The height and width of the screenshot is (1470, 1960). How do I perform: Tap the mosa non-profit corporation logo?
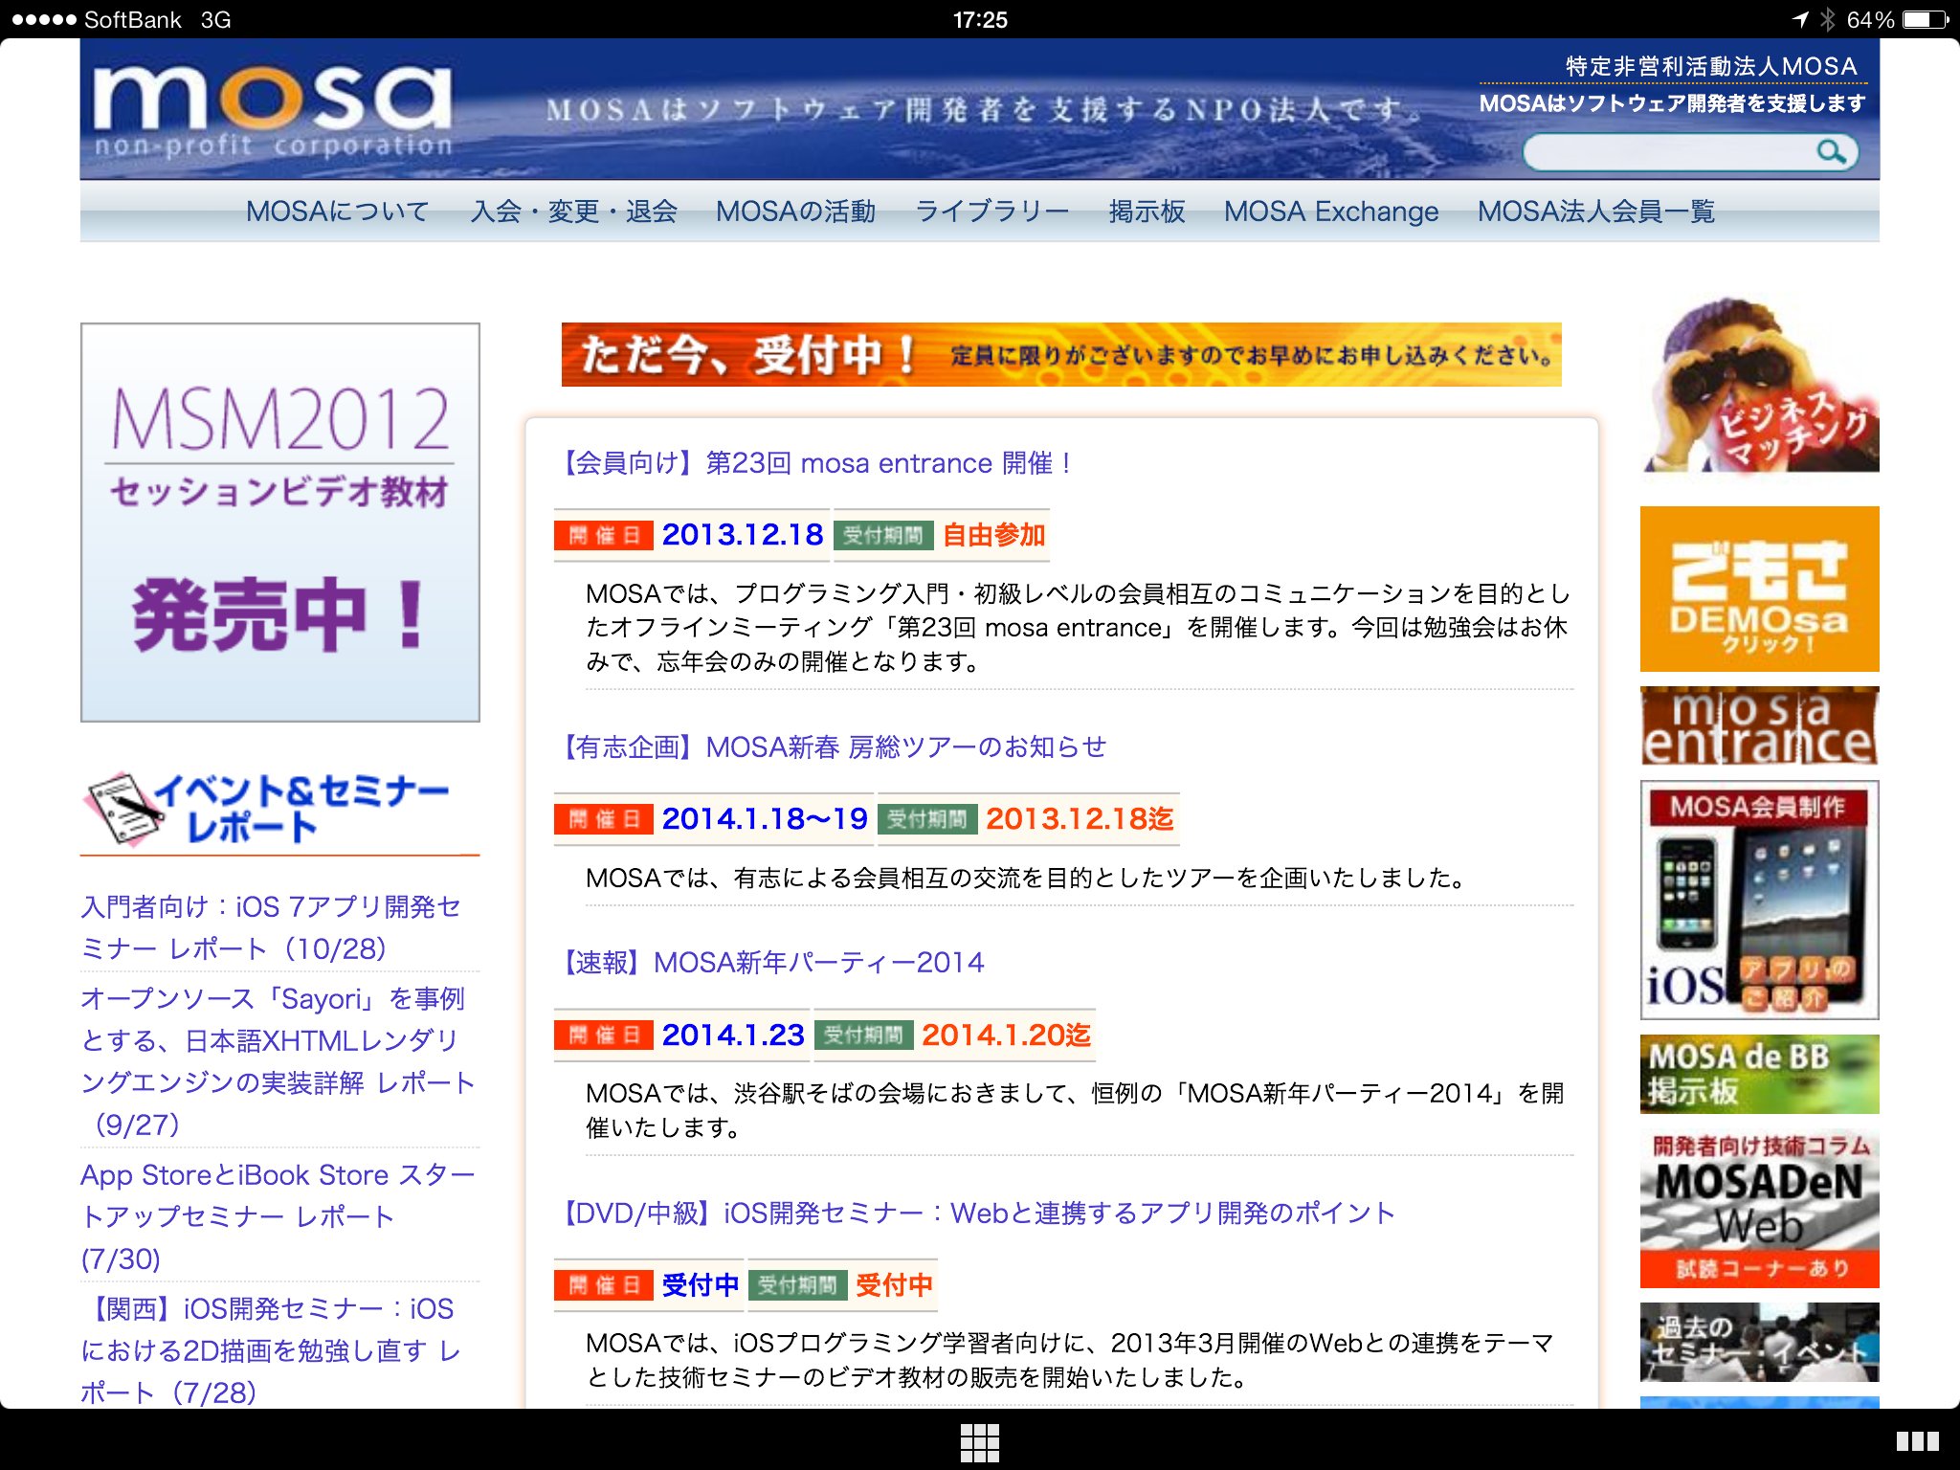[x=273, y=111]
